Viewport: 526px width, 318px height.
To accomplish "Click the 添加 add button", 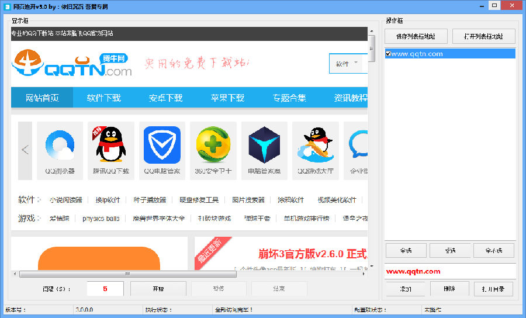I will tap(405, 289).
